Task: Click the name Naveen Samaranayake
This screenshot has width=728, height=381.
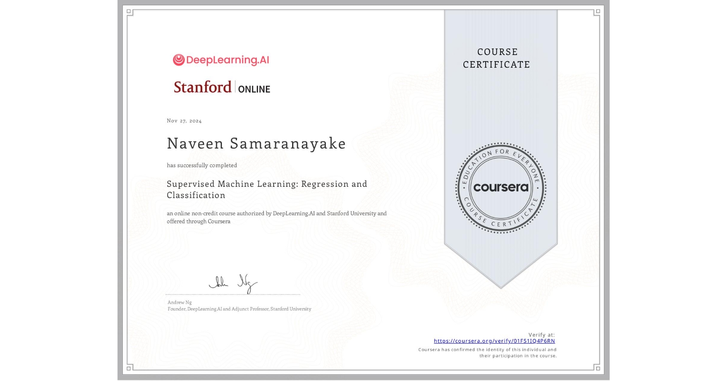Action: click(256, 144)
